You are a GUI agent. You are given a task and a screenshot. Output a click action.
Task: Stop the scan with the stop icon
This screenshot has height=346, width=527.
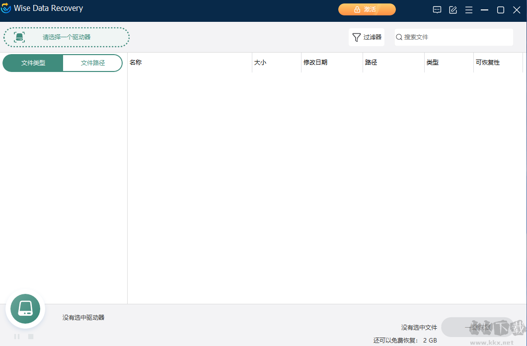coord(30,336)
